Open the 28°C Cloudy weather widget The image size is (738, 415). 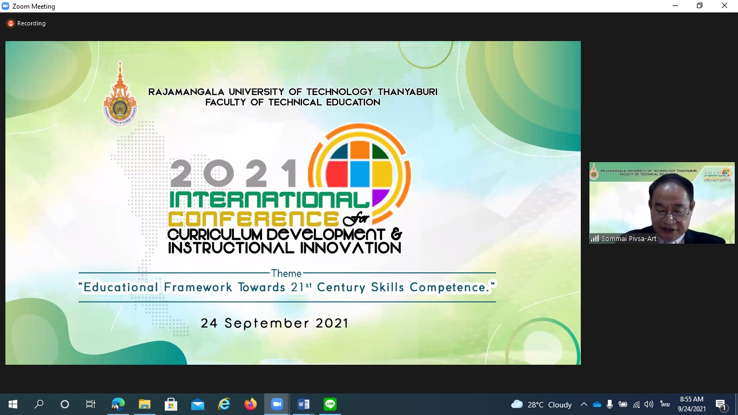click(x=541, y=404)
